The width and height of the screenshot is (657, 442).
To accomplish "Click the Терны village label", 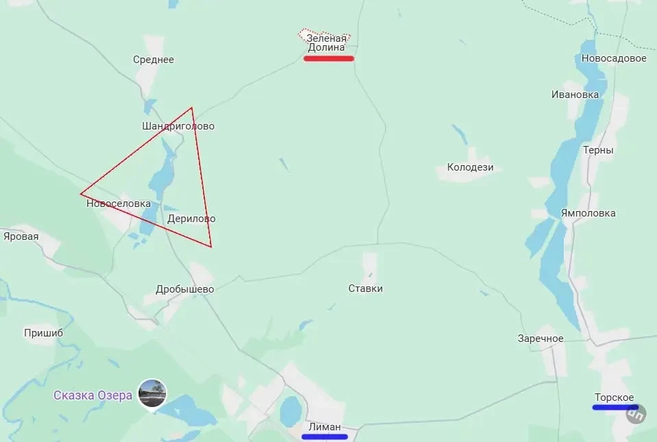I will pos(598,150).
